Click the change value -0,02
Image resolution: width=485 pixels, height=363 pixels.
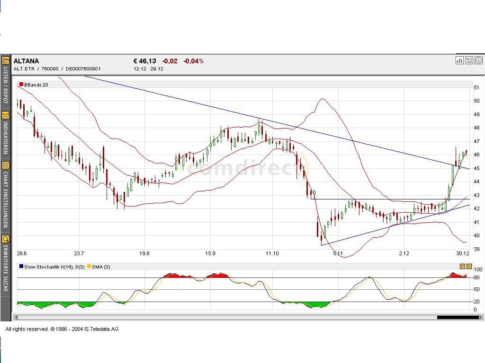pyautogui.click(x=170, y=61)
